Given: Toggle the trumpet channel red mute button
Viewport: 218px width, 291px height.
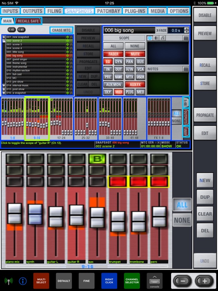Looking at the screenshot, I should tap(118, 182).
